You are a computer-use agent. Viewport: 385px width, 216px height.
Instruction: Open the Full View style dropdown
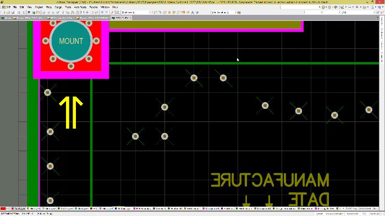click(136, 13)
